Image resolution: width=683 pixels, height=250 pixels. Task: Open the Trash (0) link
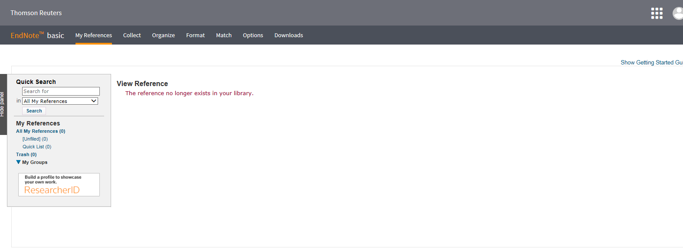(x=26, y=154)
